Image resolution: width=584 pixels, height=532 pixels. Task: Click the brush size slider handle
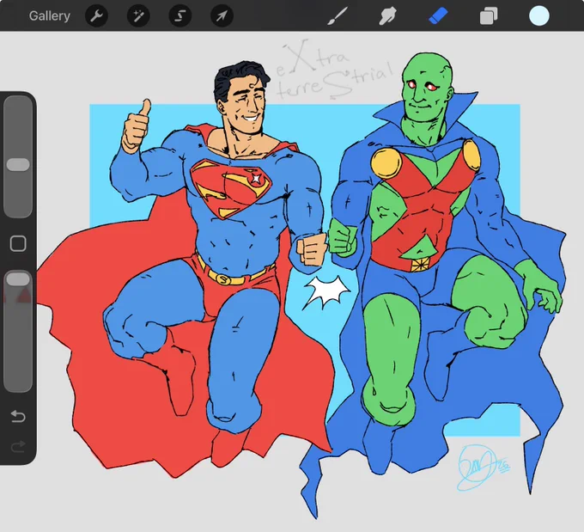18,164
